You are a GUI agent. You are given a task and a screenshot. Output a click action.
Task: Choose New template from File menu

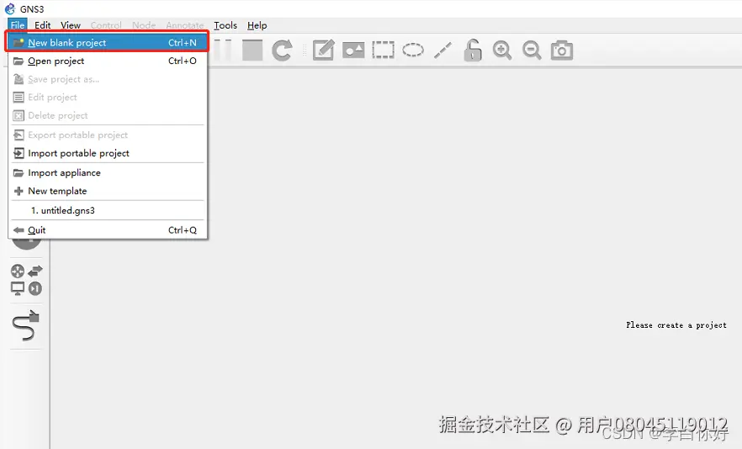tap(108, 191)
